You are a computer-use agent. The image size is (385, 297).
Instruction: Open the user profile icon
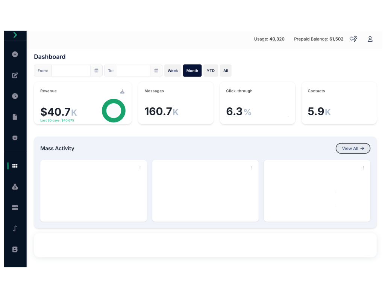pyautogui.click(x=370, y=39)
